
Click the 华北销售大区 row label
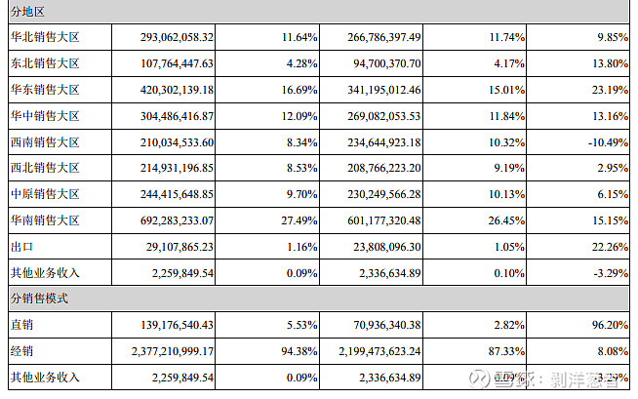44,37
